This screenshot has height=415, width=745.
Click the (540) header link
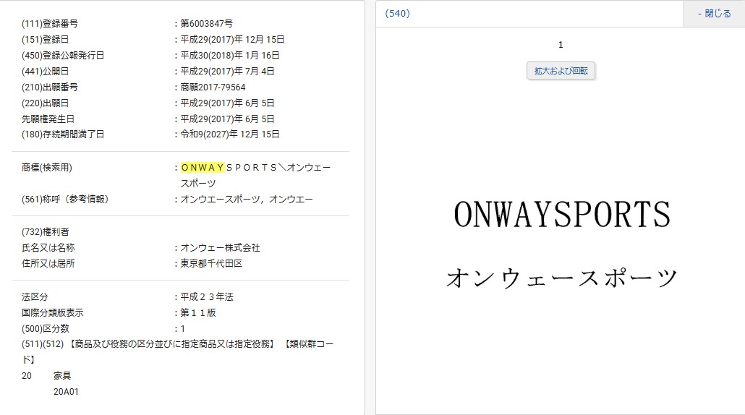pyautogui.click(x=397, y=13)
